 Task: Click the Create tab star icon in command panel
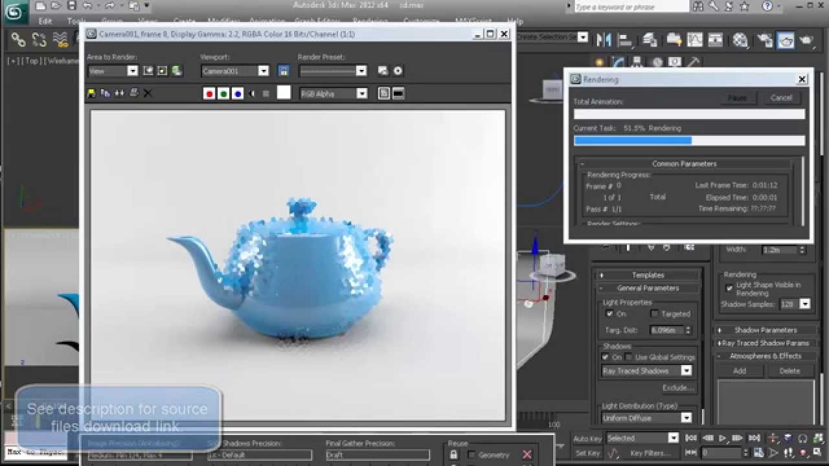(x=599, y=63)
